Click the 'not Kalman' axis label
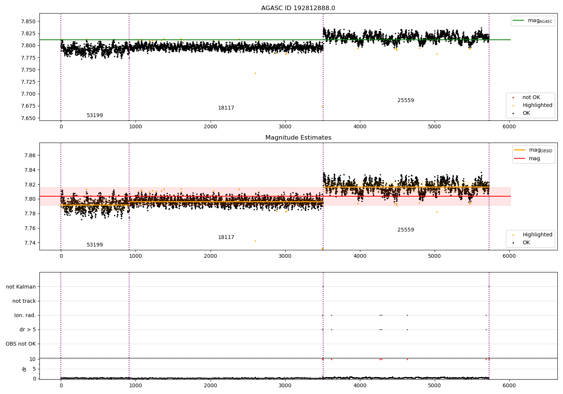This screenshot has width=563, height=394. 21,287
